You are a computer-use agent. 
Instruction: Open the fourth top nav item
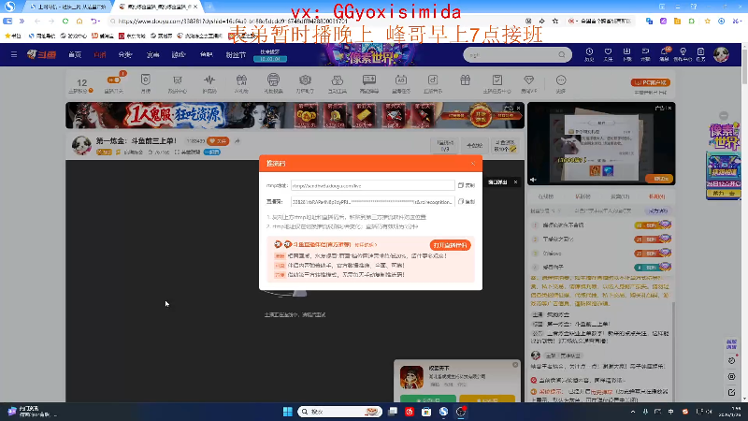[x=152, y=55]
